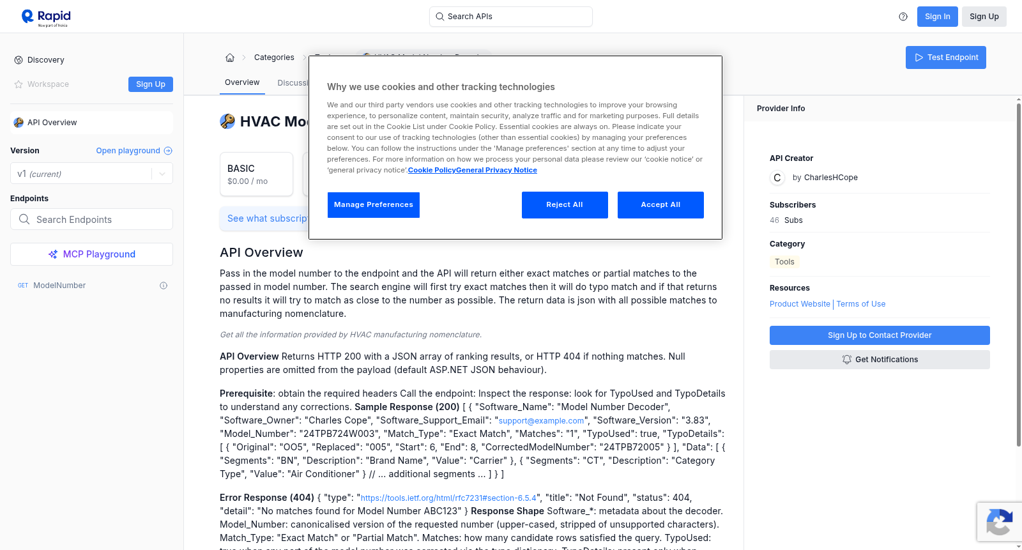
Task: Click the header Sign Up button
Action: (984, 17)
